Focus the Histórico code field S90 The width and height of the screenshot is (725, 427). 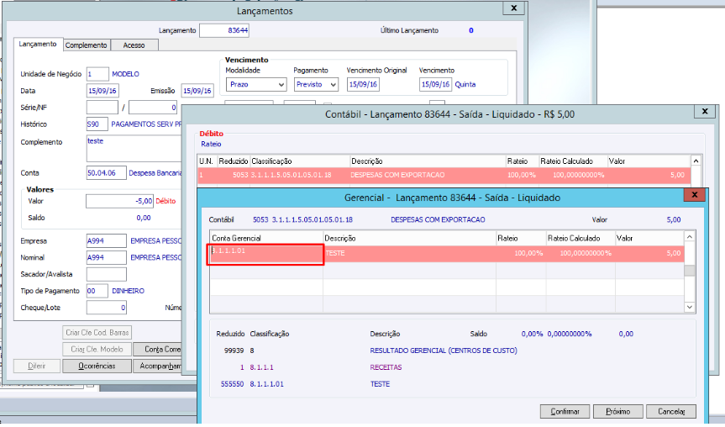97,124
